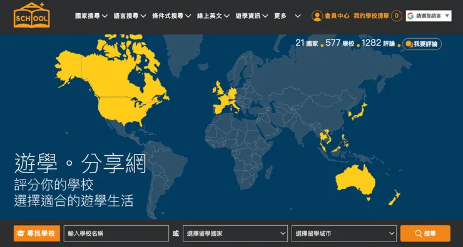The image size is (463, 247).
Task: Focus the 輸入學校名稱 school name field
Action: click(x=116, y=233)
